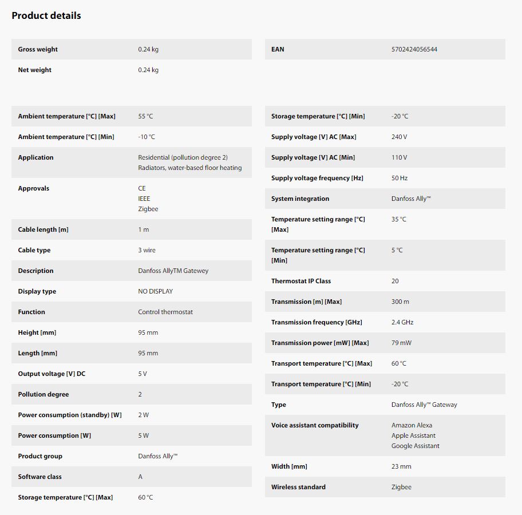Click the 2.4 GHz transmission frequency value
Image resolution: width=522 pixels, height=515 pixels.
402,322
